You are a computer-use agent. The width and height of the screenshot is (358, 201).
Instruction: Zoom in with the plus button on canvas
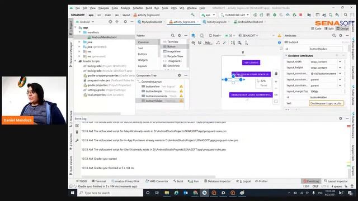point(276,82)
